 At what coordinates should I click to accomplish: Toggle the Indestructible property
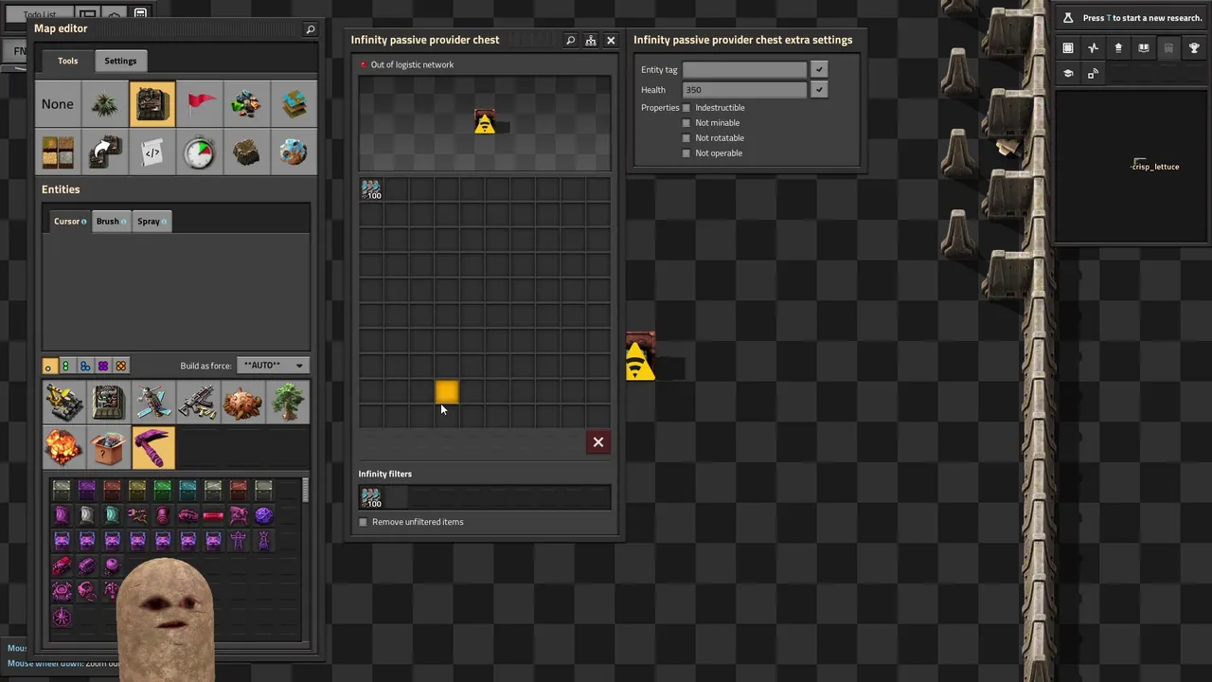click(686, 108)
